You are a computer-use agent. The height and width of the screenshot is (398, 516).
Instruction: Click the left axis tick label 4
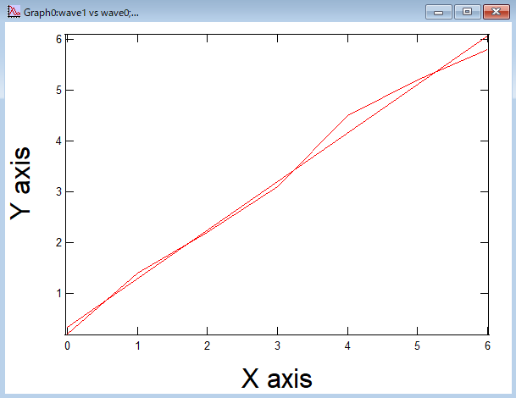(x=58, y=141)
